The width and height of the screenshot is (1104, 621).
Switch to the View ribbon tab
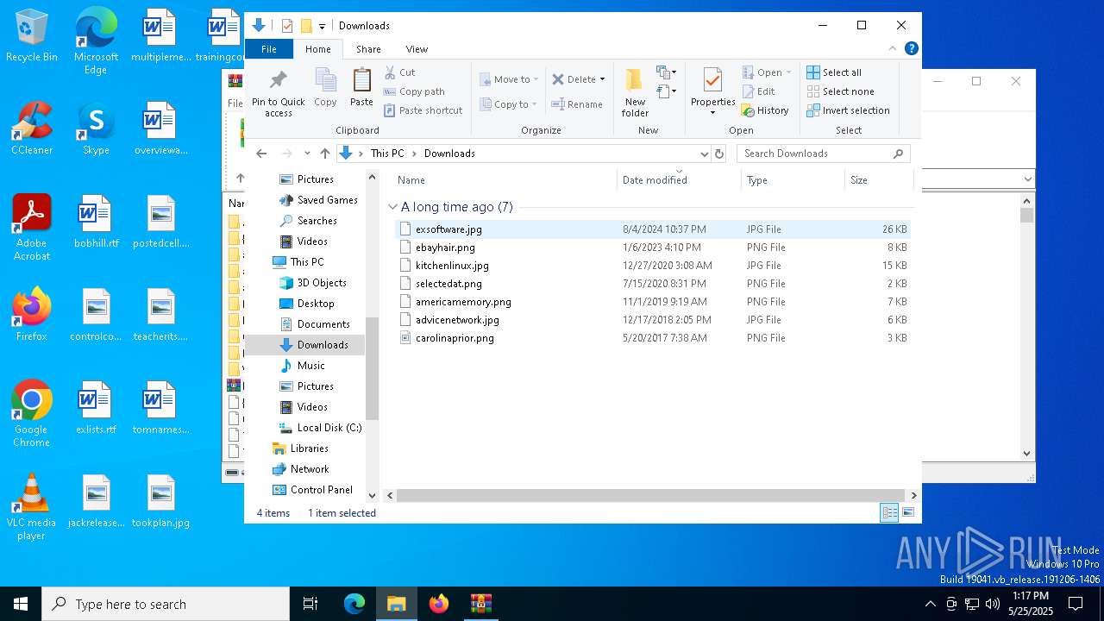point(417,49)
